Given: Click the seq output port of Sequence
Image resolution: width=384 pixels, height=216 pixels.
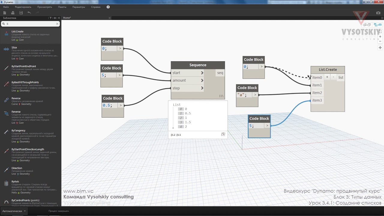Looking at the screenshot, I should [220, 73].
